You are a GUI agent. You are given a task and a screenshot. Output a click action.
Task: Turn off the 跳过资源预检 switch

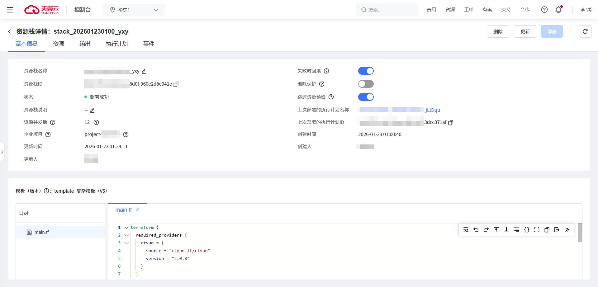point(366,97)
